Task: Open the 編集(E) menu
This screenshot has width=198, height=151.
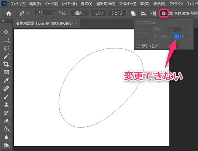Action: (35, 4)
